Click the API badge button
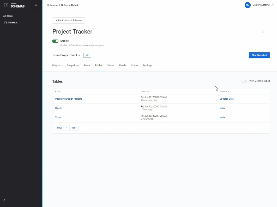277x207 pixels. [x=87, y=55]
